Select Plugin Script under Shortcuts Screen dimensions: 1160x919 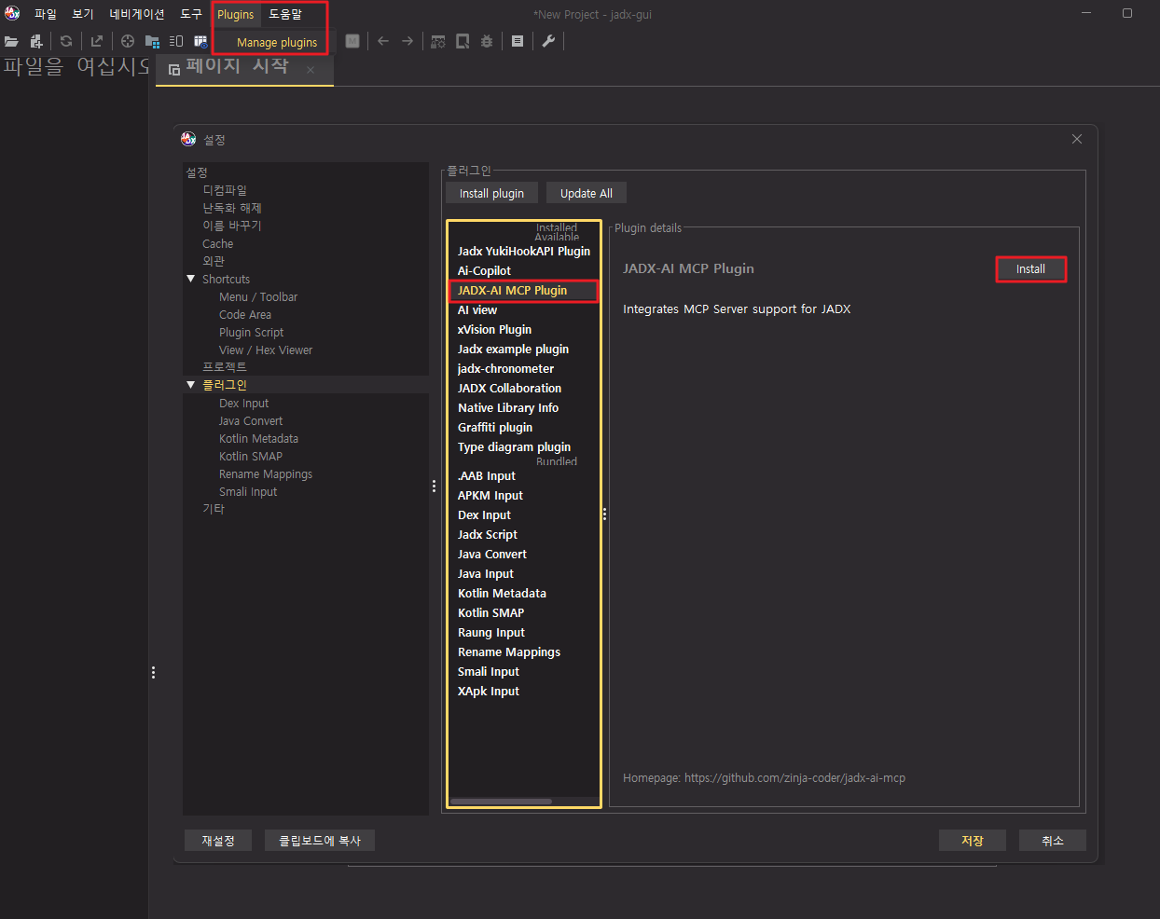tap(251, 333)
